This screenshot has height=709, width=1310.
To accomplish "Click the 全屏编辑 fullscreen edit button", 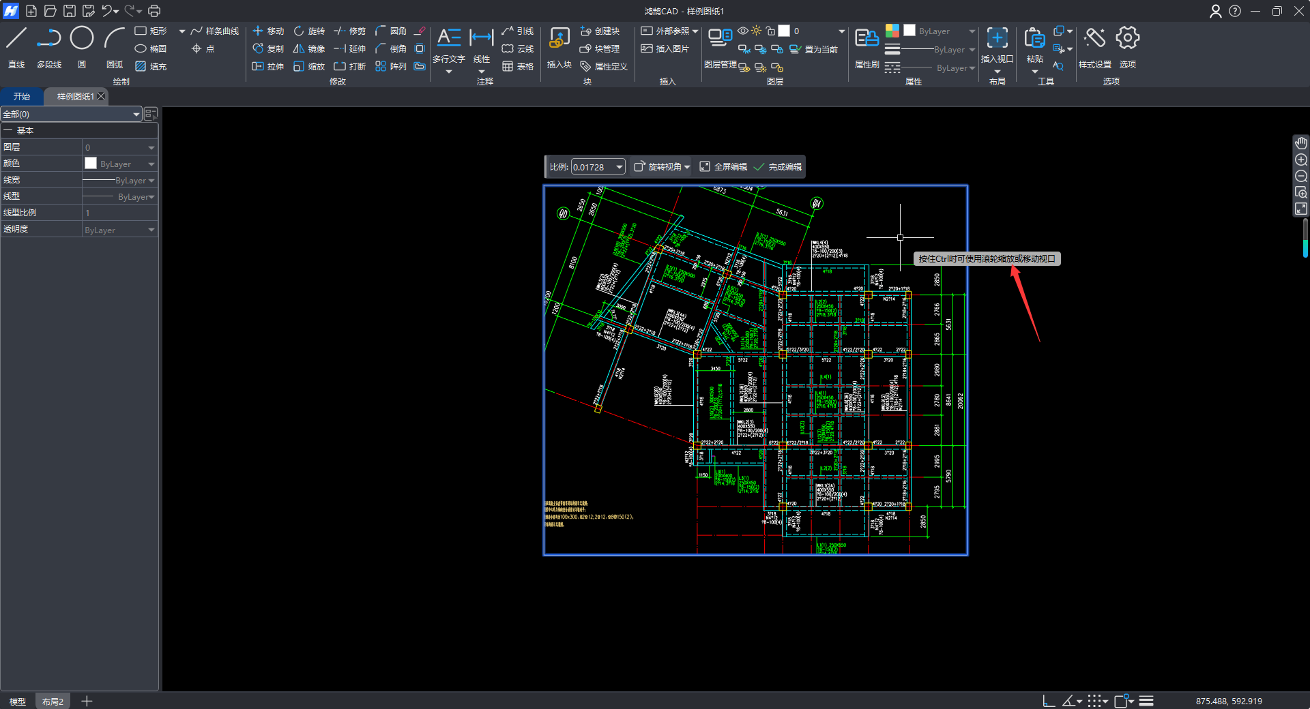I will 723,167.
